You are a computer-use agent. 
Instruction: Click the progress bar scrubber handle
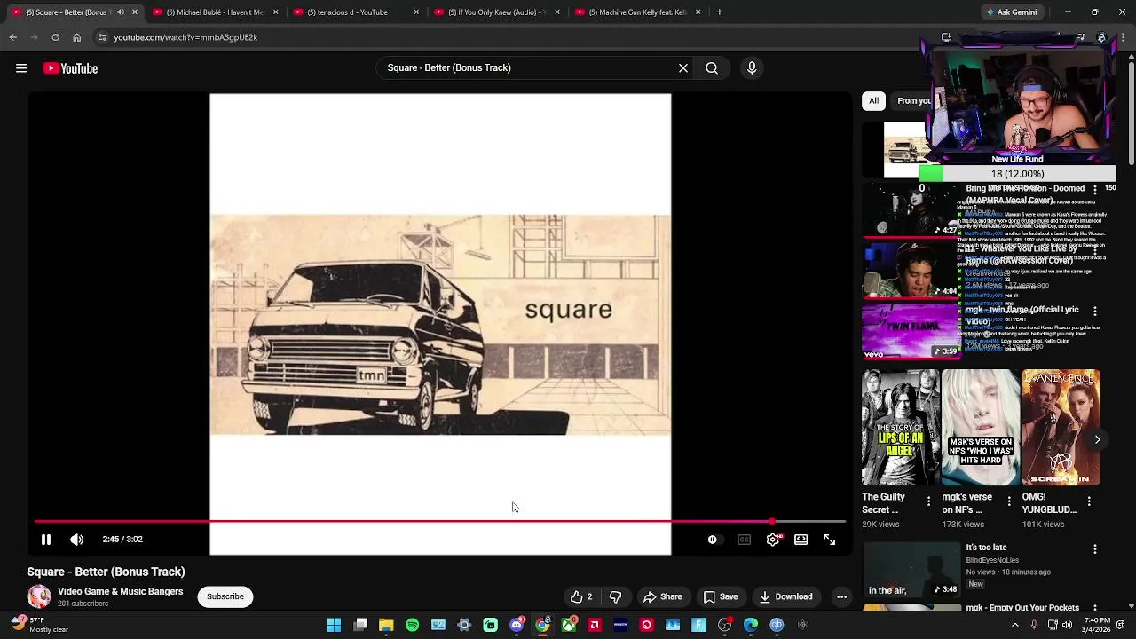[x=772, y=522]
